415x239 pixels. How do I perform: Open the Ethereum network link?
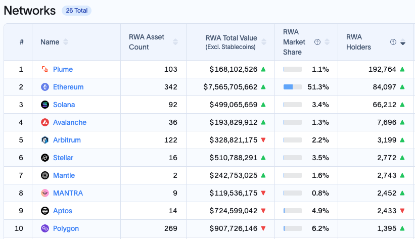coord(68,87)
